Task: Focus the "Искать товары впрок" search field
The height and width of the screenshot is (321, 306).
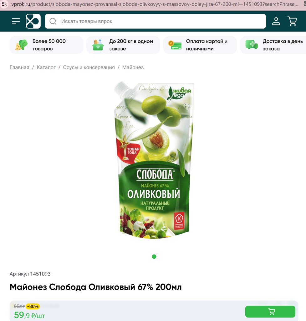Action: tap(156, 21)
